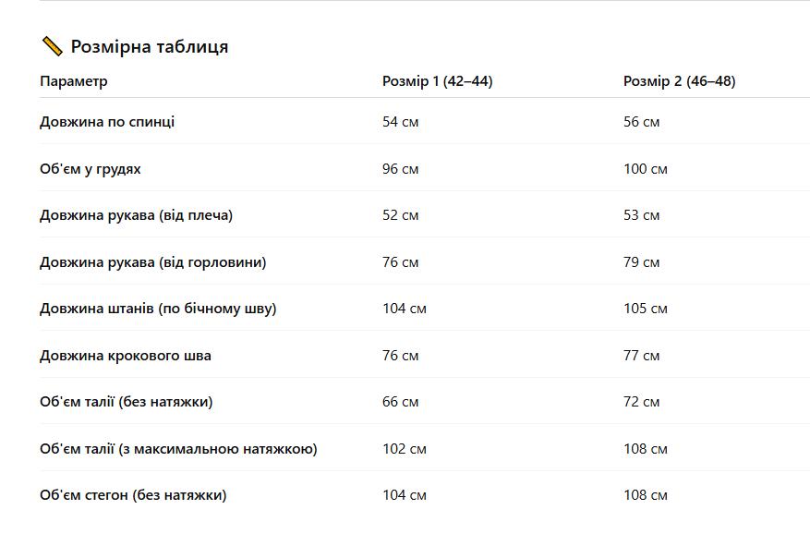Click the Розмір 1 (42–44) column header
The height and width of the screenshot is (534, 810).
[x=438, y=81]
